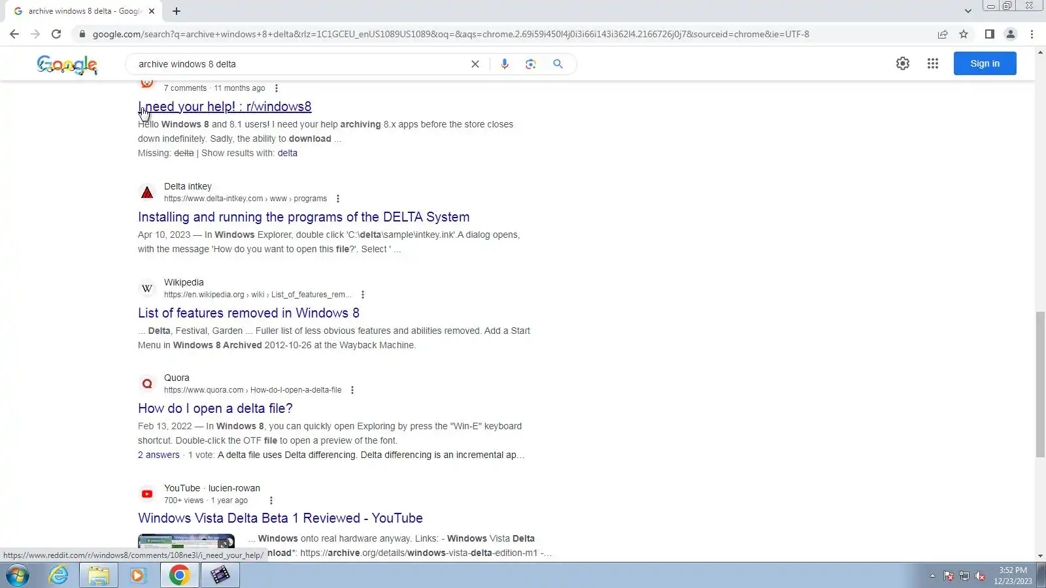1046x588 pixels.
Task: Open Windows Vista Delta Beta 1 Reviewed video
Action: coord(280,518)
